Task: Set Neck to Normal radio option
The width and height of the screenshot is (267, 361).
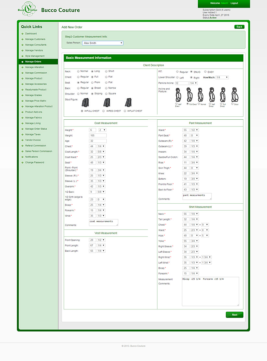Action: coord(78,71)
